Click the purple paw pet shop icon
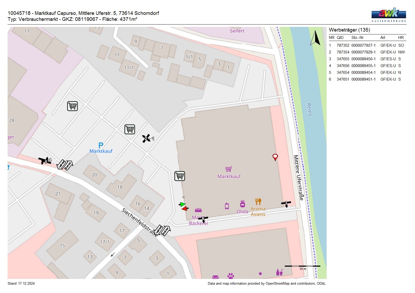 [231, 276]
